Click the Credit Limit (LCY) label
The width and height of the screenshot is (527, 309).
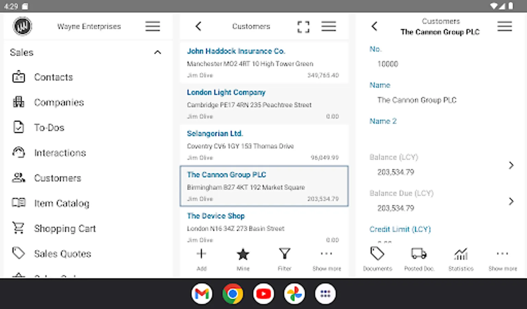click(x=400, y=229)
